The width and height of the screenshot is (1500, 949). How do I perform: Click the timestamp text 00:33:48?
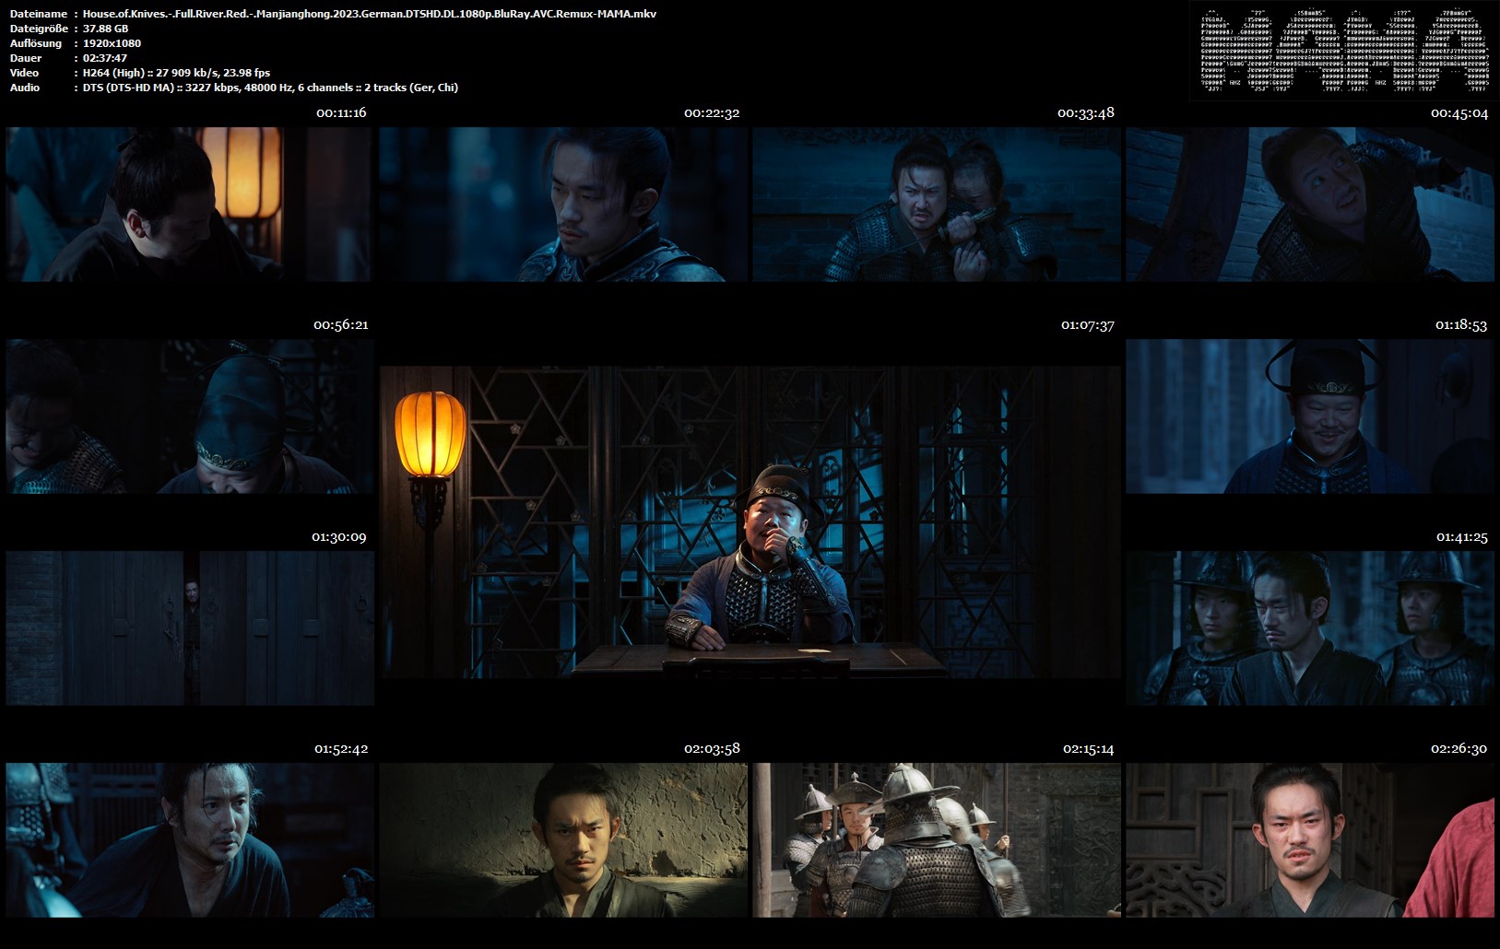[x=1086, y=112]
